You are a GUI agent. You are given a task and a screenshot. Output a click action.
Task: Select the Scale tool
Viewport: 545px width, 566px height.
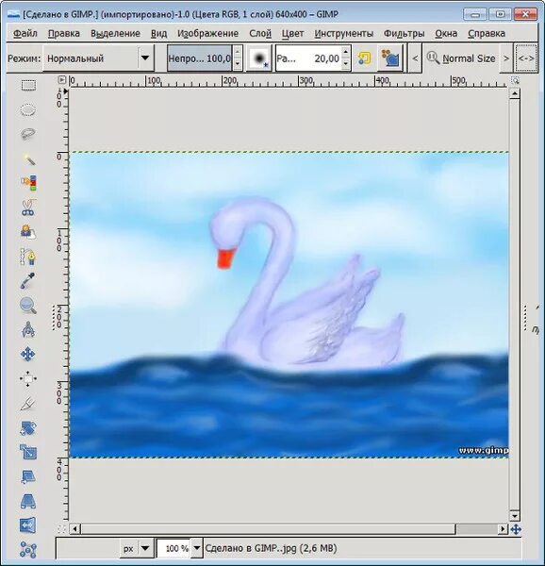[27, 452]
